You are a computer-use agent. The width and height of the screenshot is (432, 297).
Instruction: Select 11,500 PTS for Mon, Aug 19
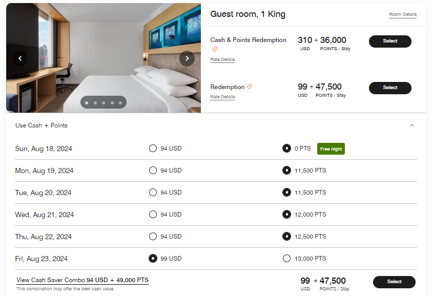[x=287, y=170]
